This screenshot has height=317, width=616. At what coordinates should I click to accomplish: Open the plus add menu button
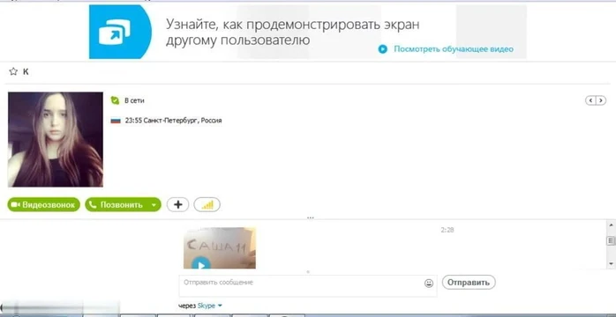[x=178, y=204]
